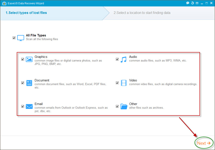Click the Document file type icon
This screenshot has height=150, width=215.
pos(29,83)
